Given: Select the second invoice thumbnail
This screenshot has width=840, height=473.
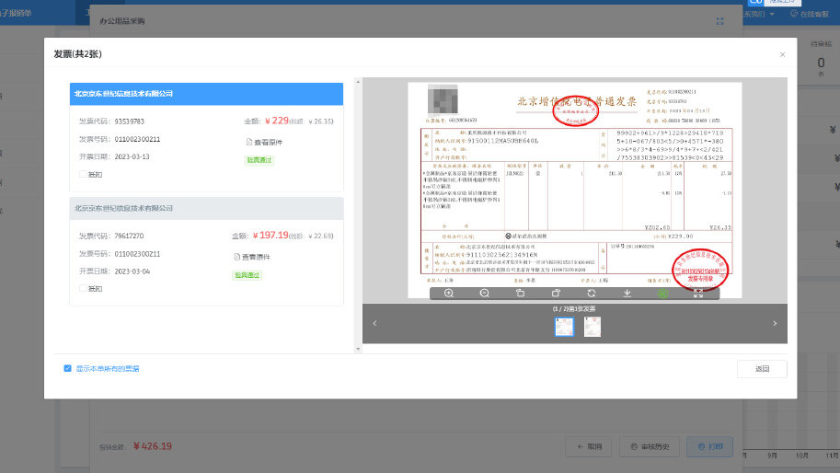Looking at the screenshot, I should (x=592, y=327).
